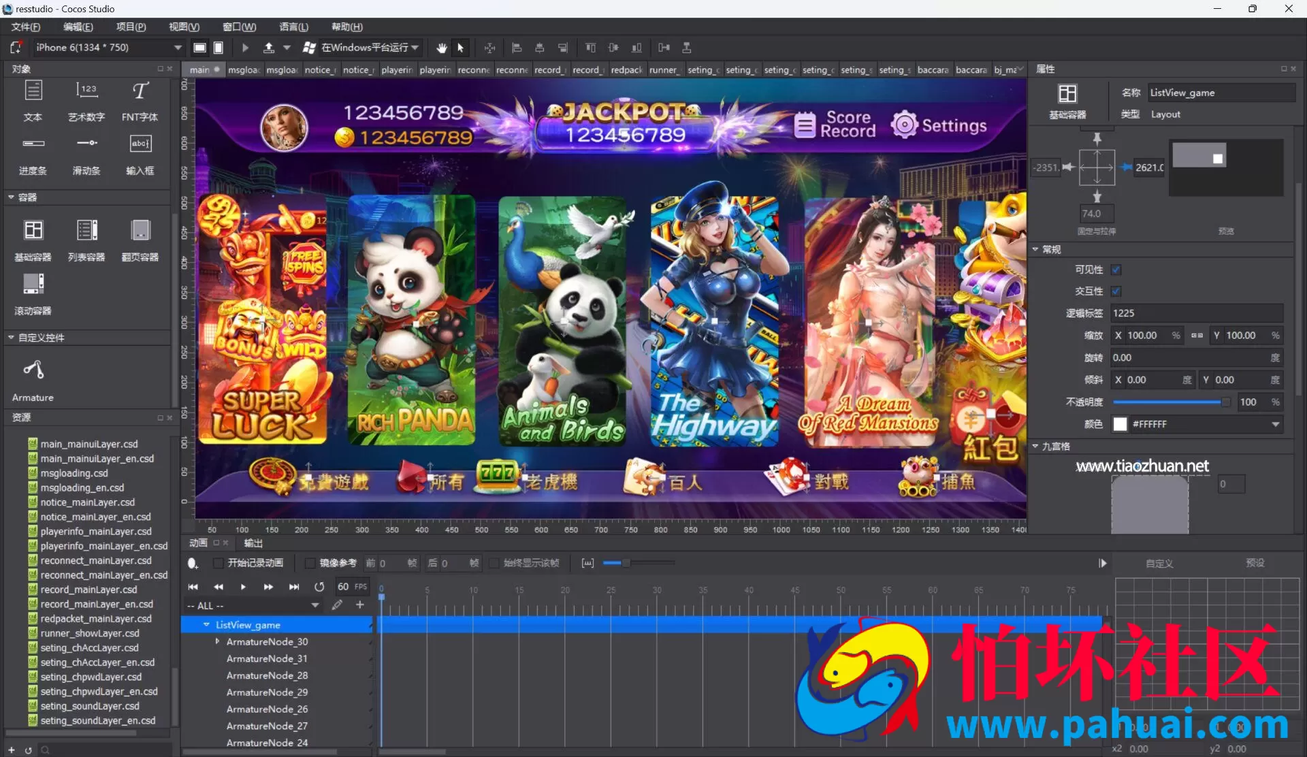Open the publish options dropdown arrow
The height and width of the screenshot is (757, 1307).
(287, 48)
